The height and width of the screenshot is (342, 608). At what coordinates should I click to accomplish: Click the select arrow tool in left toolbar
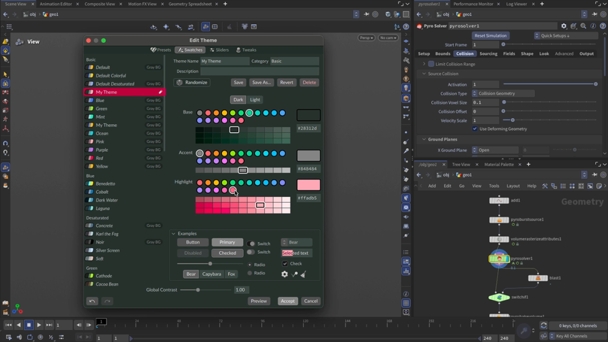[x=6, y=74]
